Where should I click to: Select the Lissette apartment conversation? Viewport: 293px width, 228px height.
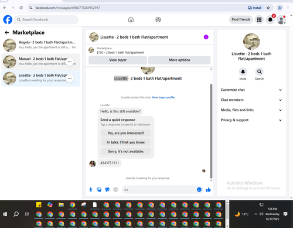click(x=40, y=79)
